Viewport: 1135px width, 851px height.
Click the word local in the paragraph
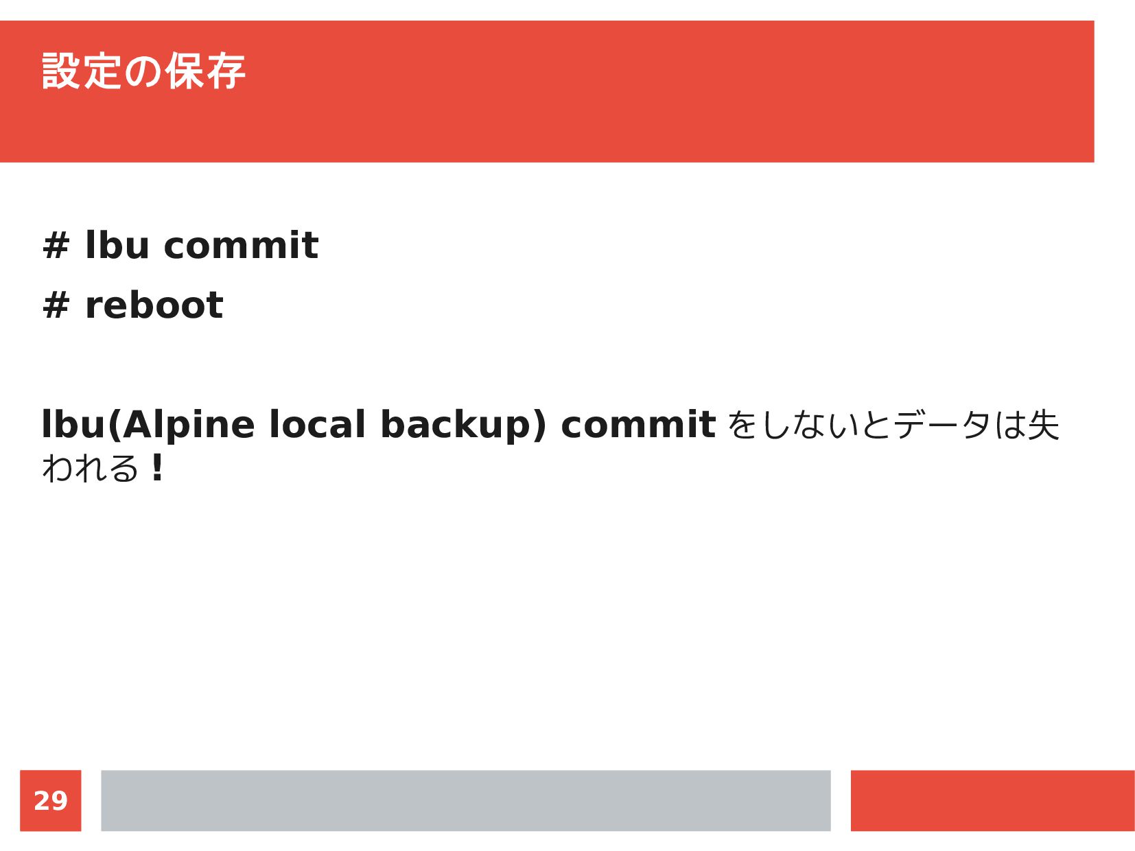pyautogui.click(x=317, y=424)
